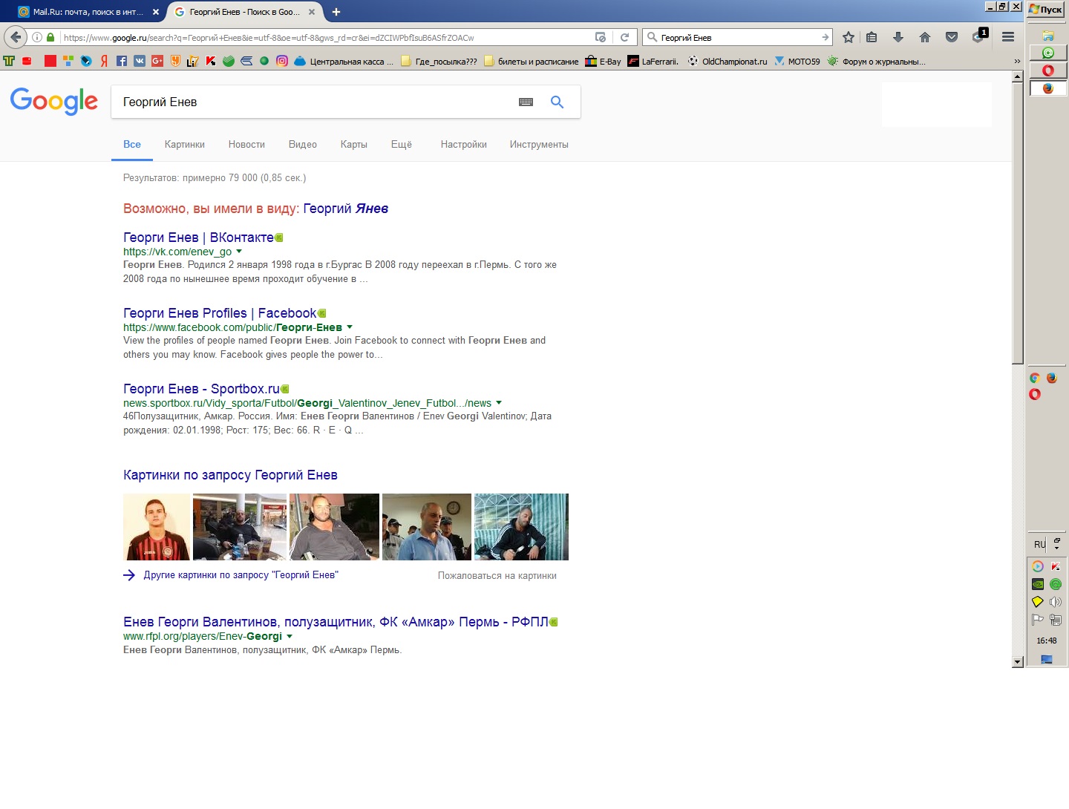Open the Sberbank green bookmark icon
Viewport: 1069px width, 809px height.
click(x=229, y=61)
